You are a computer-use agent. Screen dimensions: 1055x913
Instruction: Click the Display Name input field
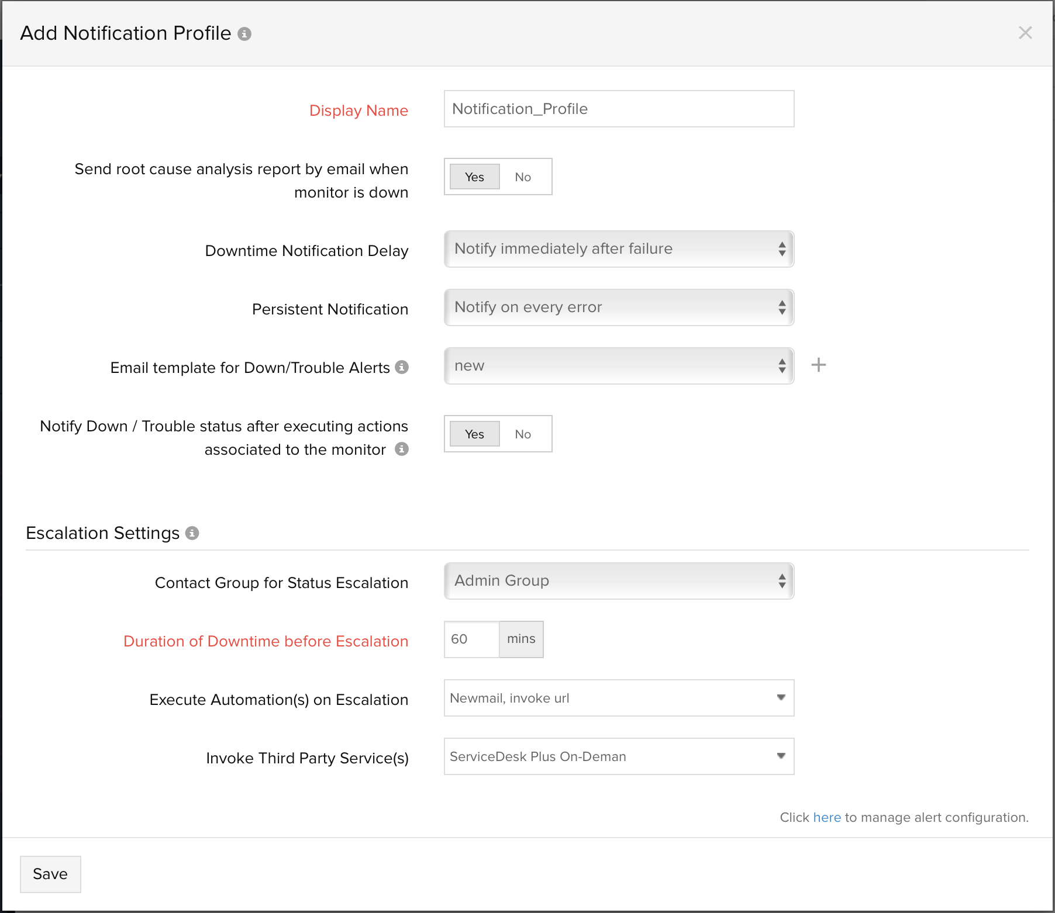click(619, 109)
